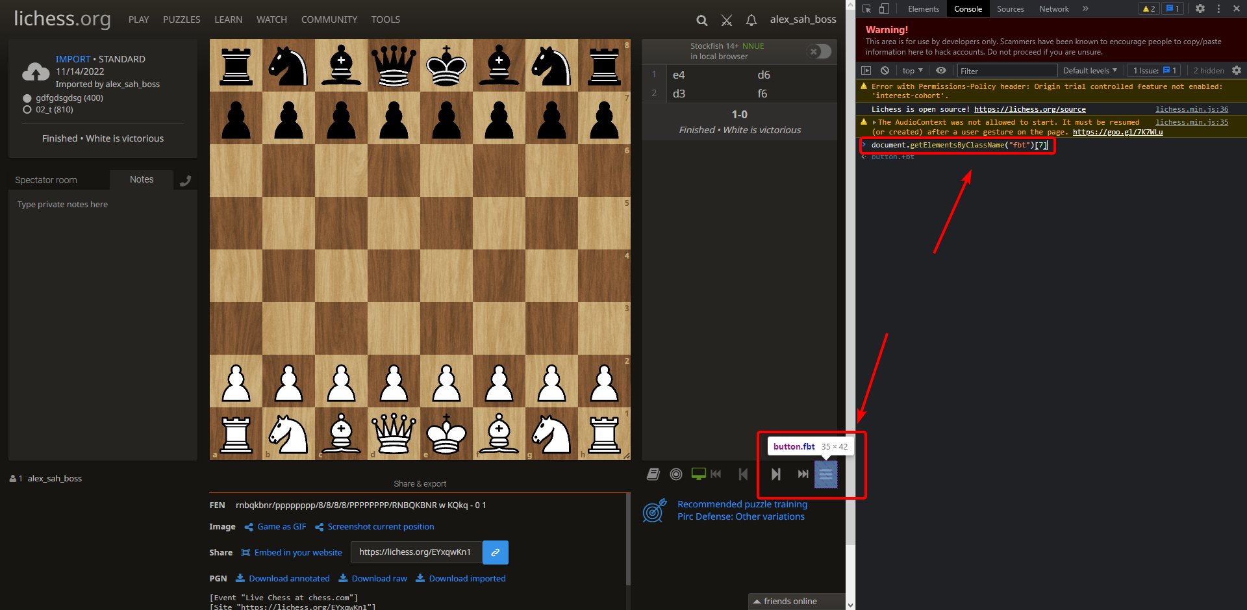Toggle the live expression eye icon
This screenshot has width=1247, height=610.
940,70
